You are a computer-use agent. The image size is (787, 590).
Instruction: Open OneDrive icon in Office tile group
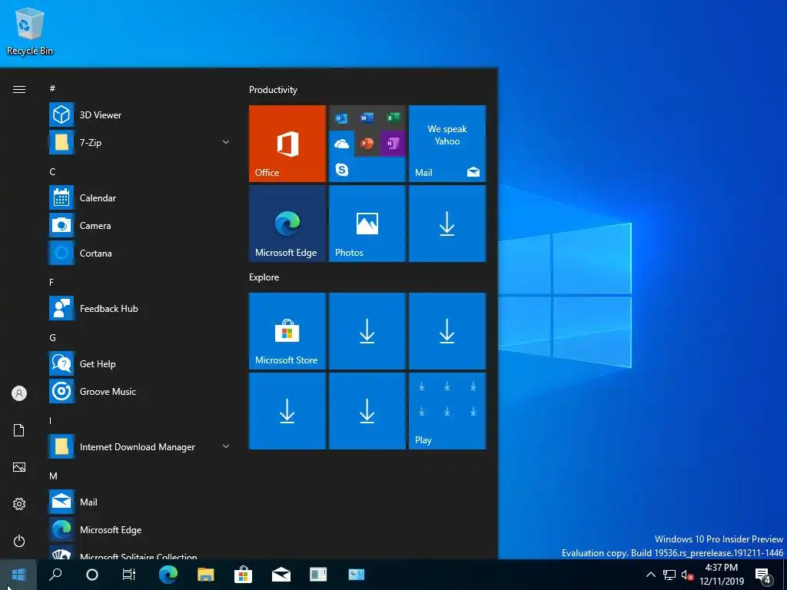(x=342, y=144)
